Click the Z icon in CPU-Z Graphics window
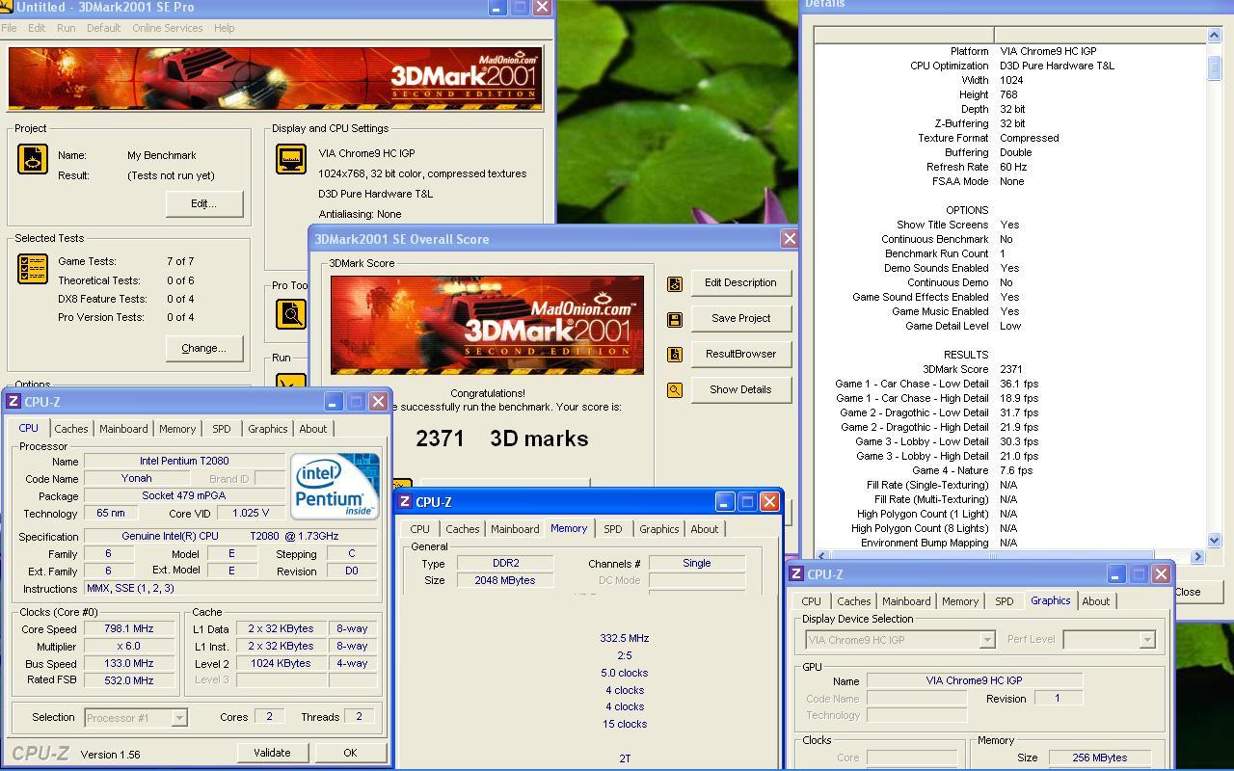 pos(796,574)
